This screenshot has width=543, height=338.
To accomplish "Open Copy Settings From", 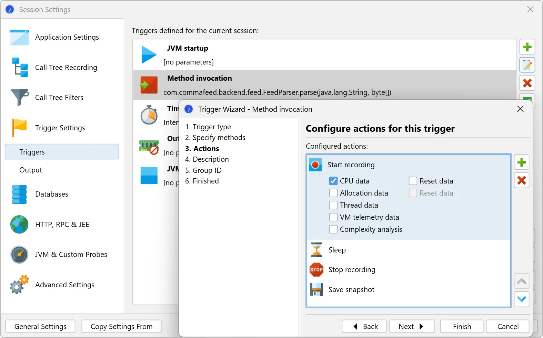I will 121,326.
